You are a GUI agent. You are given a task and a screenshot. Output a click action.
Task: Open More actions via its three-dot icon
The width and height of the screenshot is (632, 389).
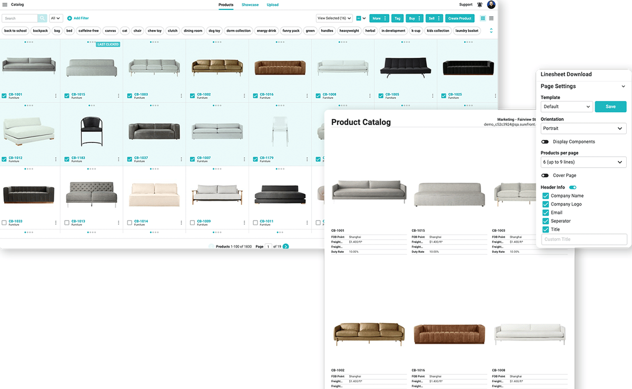coord(384,17)
